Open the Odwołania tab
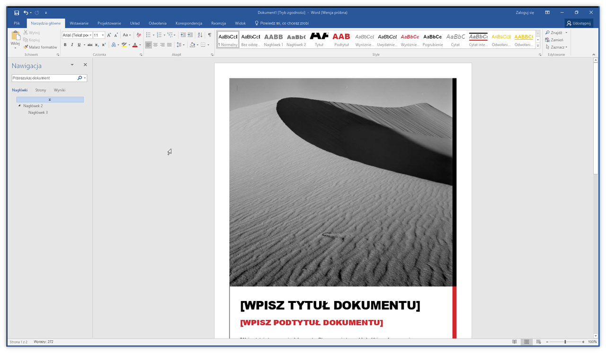Viewport: 606px width, 353px height. [158, 23]
